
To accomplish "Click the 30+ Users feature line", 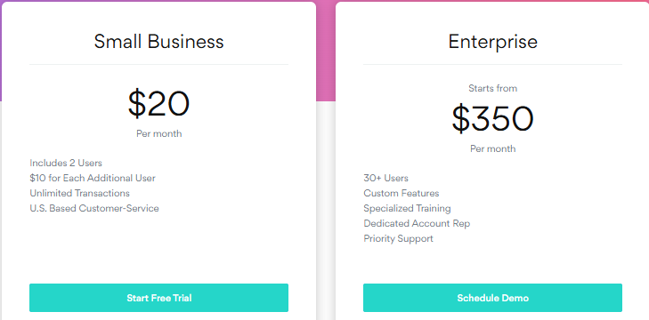I will 385,178.
